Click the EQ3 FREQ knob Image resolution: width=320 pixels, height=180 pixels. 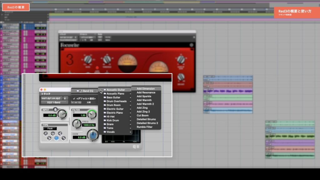point(77,123)
